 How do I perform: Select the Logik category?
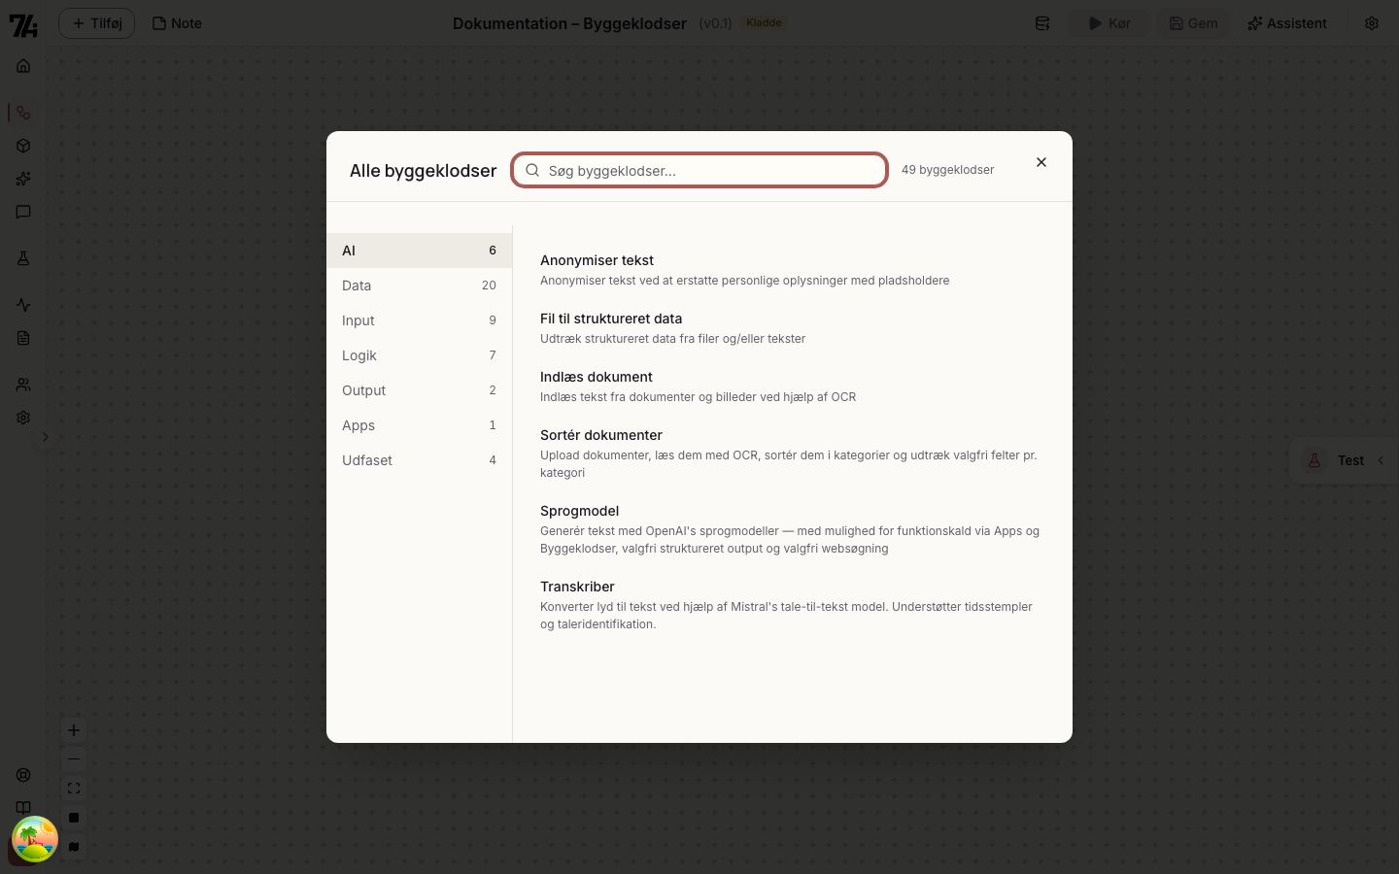coord(419,355)
